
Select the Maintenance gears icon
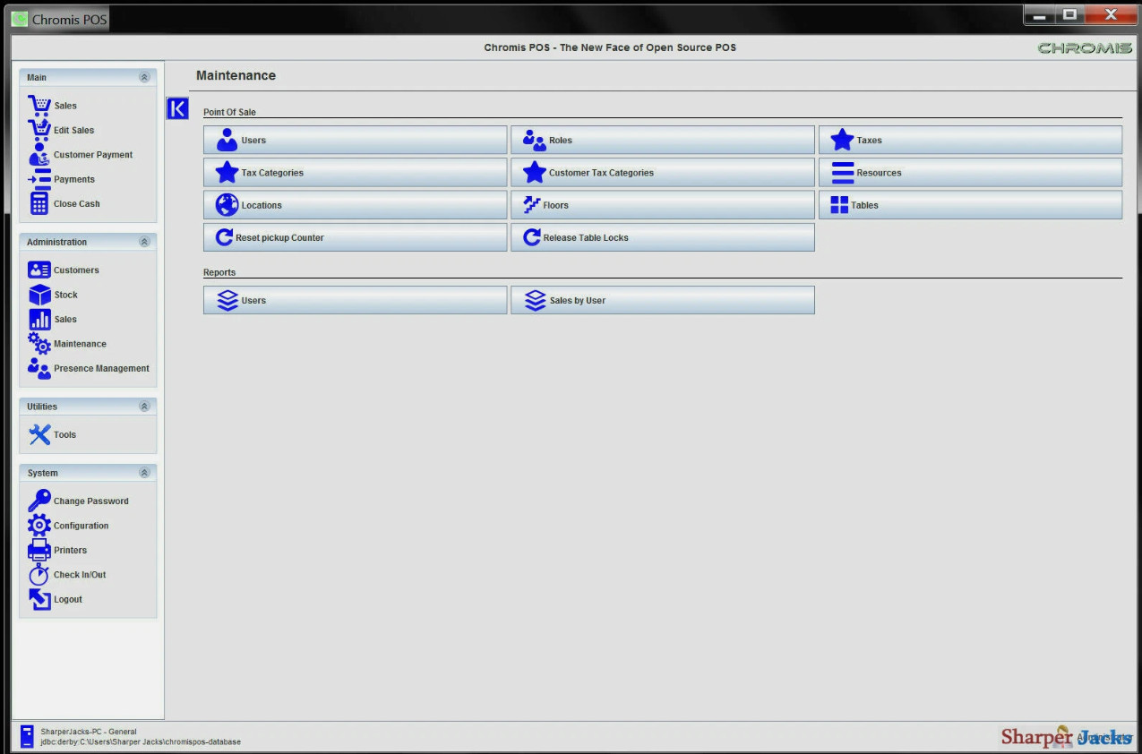(39, 344)
